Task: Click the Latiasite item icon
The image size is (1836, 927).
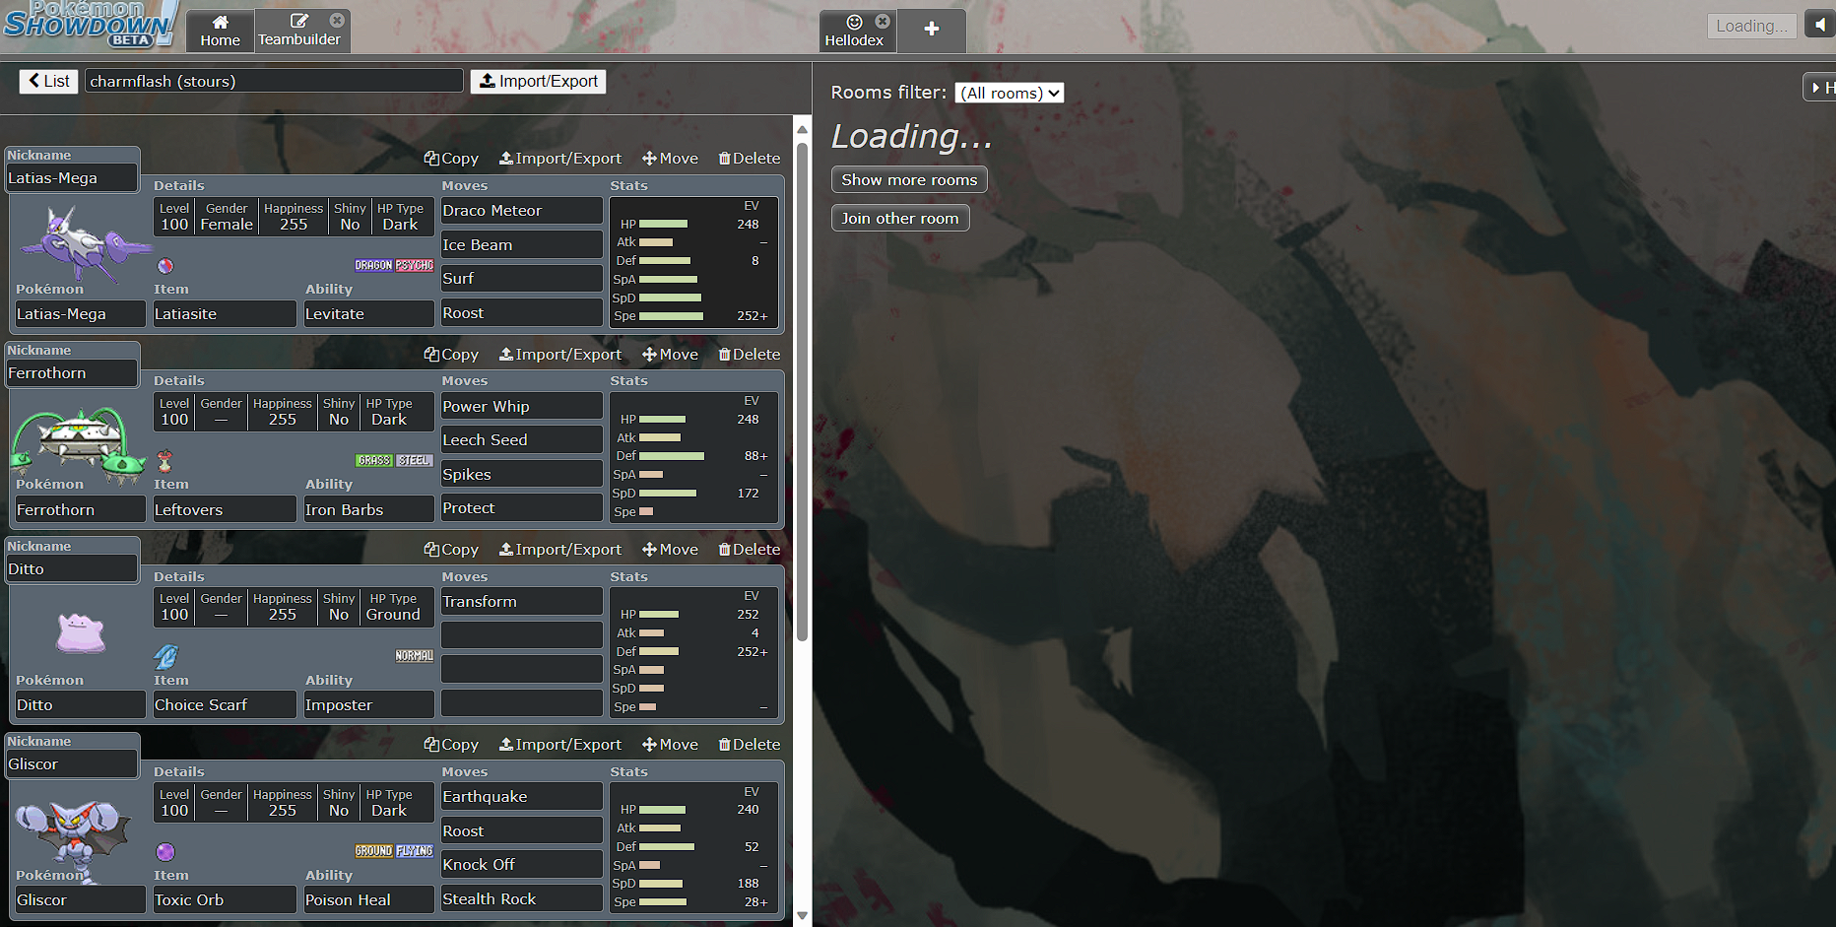Action: (165, 265)
